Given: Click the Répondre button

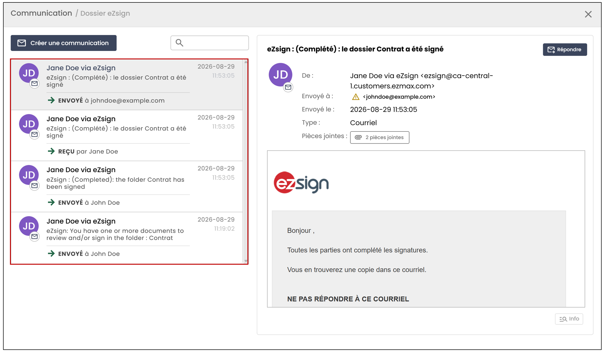Looking at the screenshot, I should tap(565, 49).
